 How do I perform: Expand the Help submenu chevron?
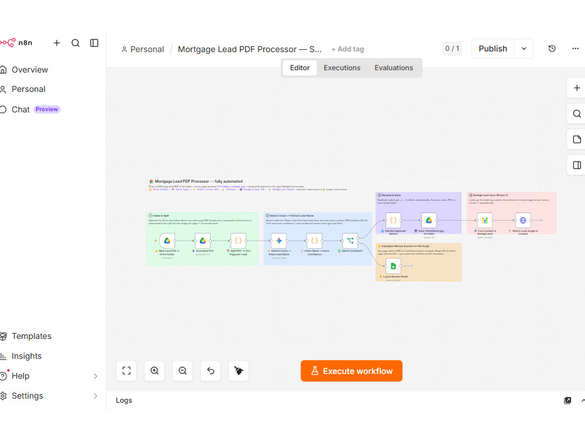click(x=95, y=376)
